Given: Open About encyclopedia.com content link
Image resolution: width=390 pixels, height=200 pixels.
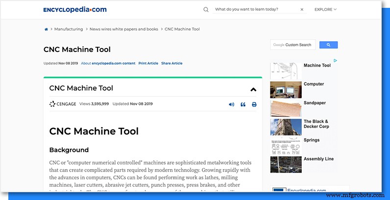Looking at the screenshot, I should (108, 63).
